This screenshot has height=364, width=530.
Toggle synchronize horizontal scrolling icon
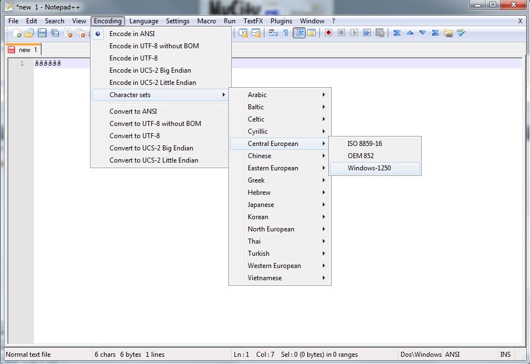pyautogui.click(x=256, y=33)
